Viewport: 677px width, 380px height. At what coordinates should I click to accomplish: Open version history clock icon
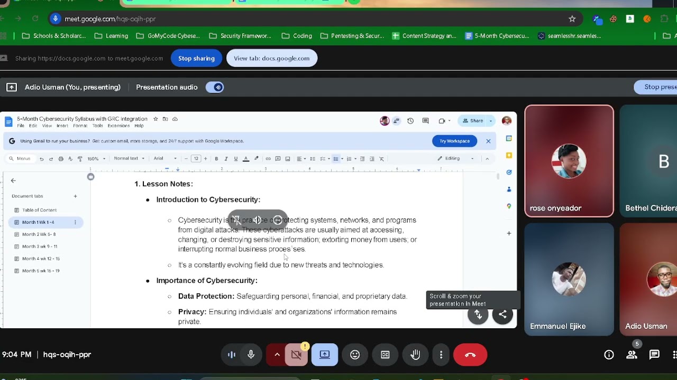pyautogui.click(x=410, y=121)
